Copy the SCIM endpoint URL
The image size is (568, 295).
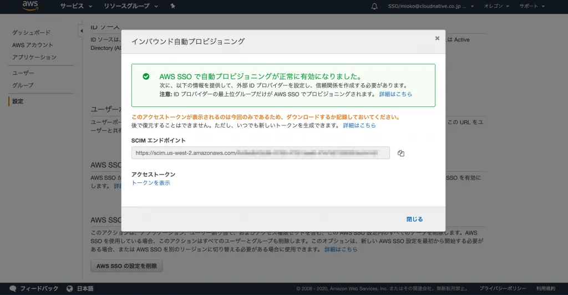click(400, 153)
